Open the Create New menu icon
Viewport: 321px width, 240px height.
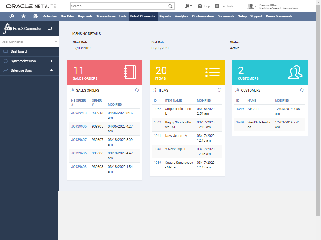188,6
